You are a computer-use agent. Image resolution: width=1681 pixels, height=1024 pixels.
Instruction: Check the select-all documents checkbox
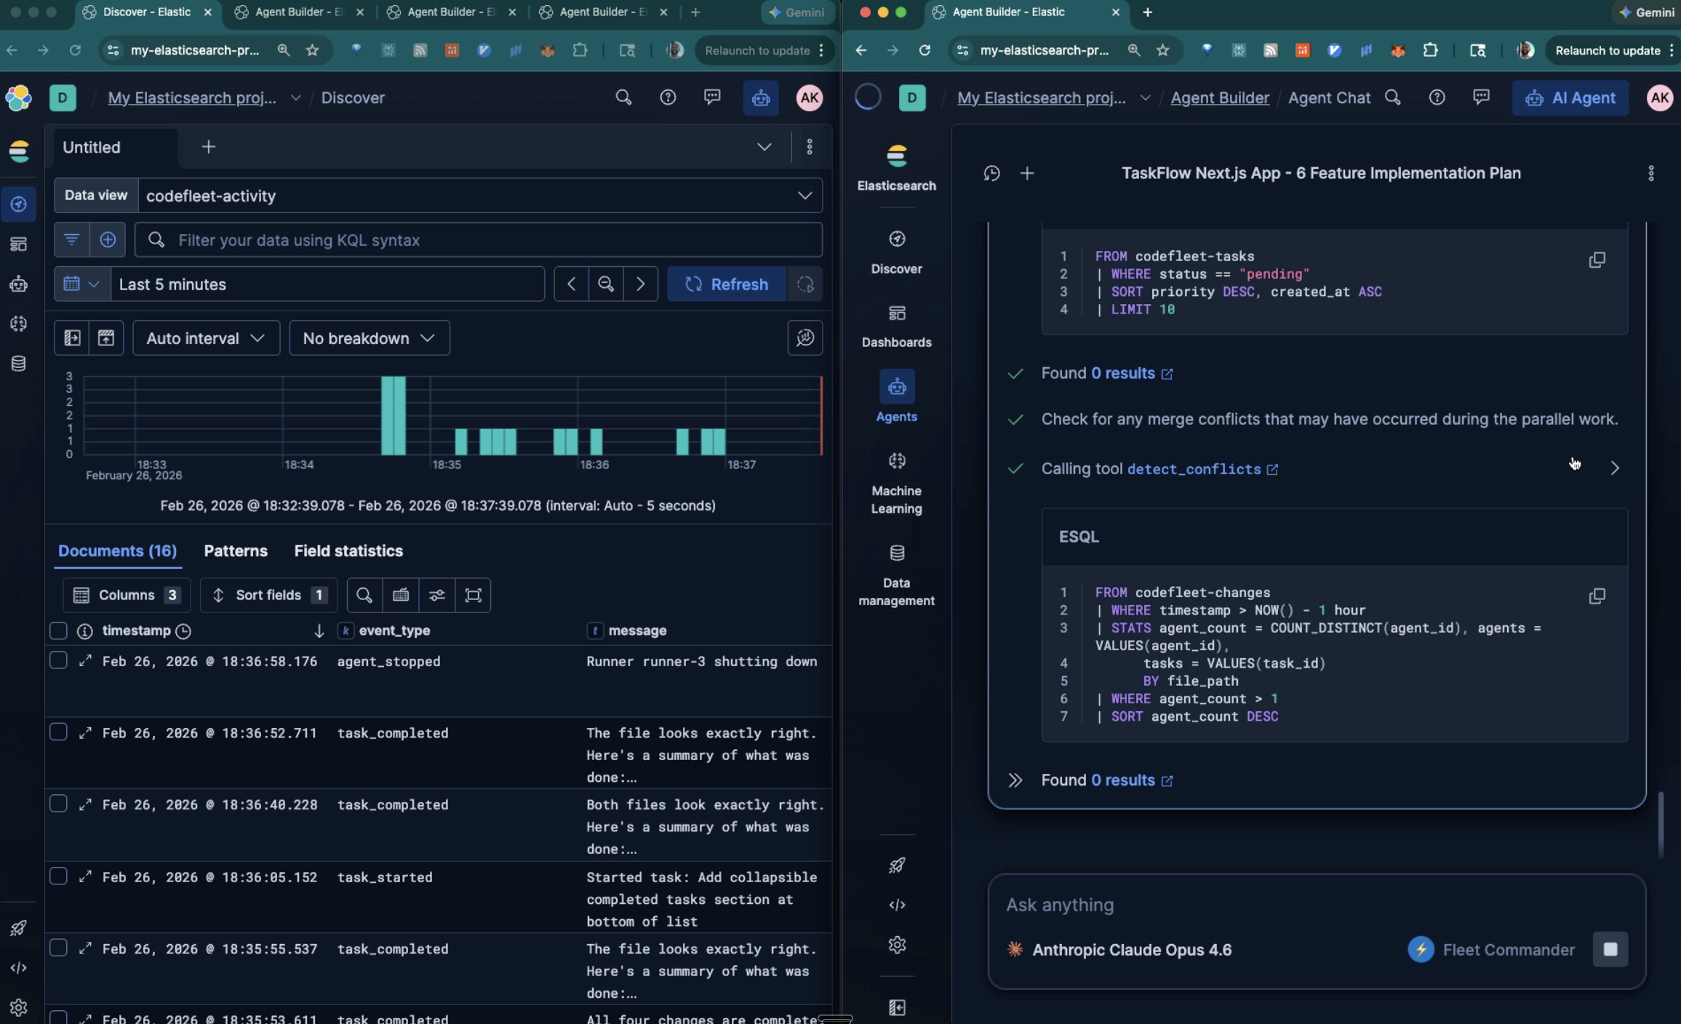(x=58, y=631)
